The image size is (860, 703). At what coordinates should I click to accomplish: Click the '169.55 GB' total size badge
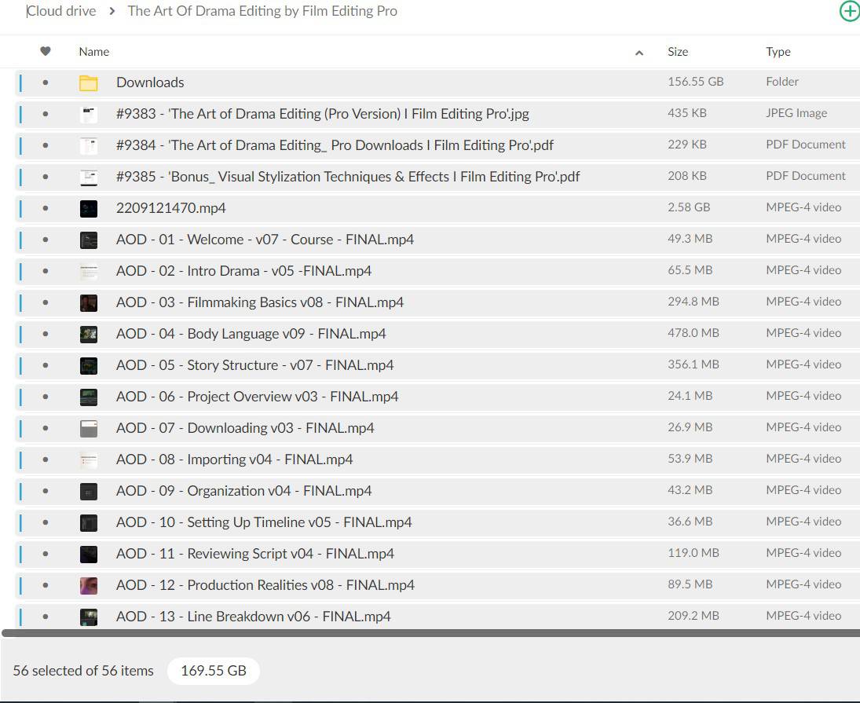(213, 671)
